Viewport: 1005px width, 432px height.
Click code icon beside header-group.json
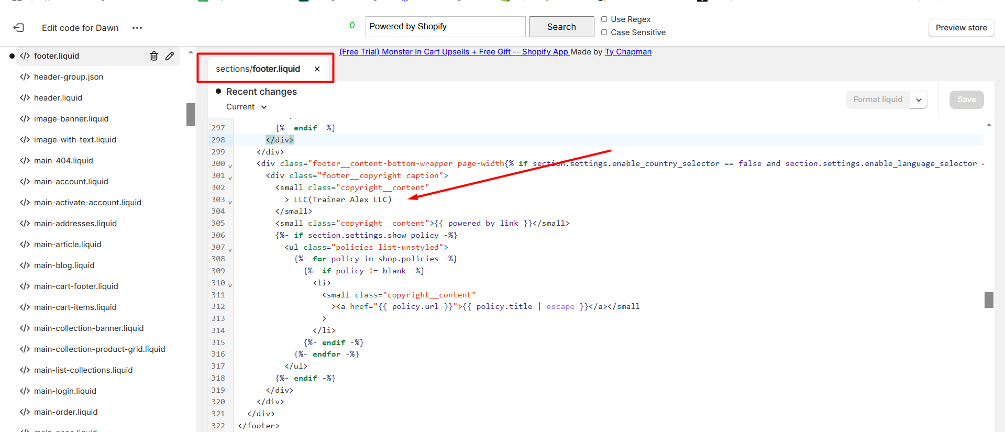25,77
